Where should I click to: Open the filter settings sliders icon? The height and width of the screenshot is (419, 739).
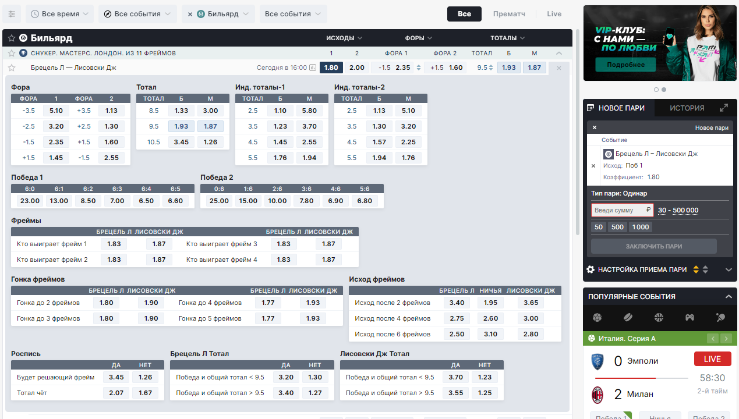12,14
